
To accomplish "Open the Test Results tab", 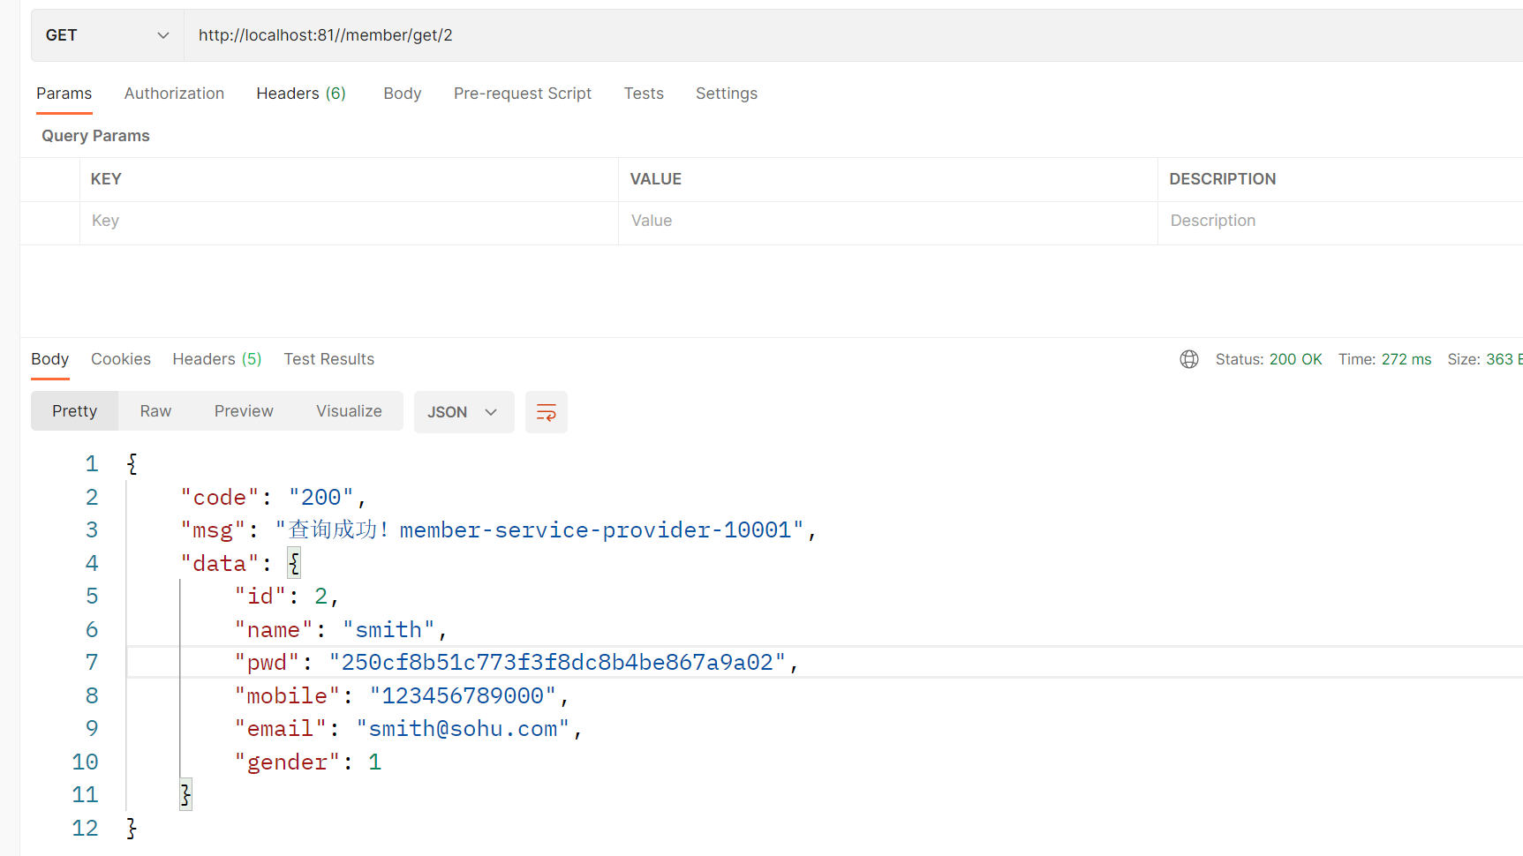I will 329,359.
